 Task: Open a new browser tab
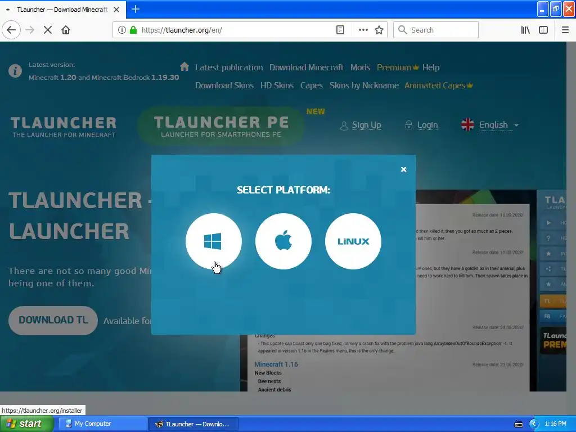136,9
